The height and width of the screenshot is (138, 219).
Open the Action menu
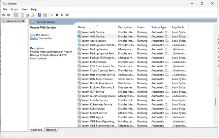(14, 9)
